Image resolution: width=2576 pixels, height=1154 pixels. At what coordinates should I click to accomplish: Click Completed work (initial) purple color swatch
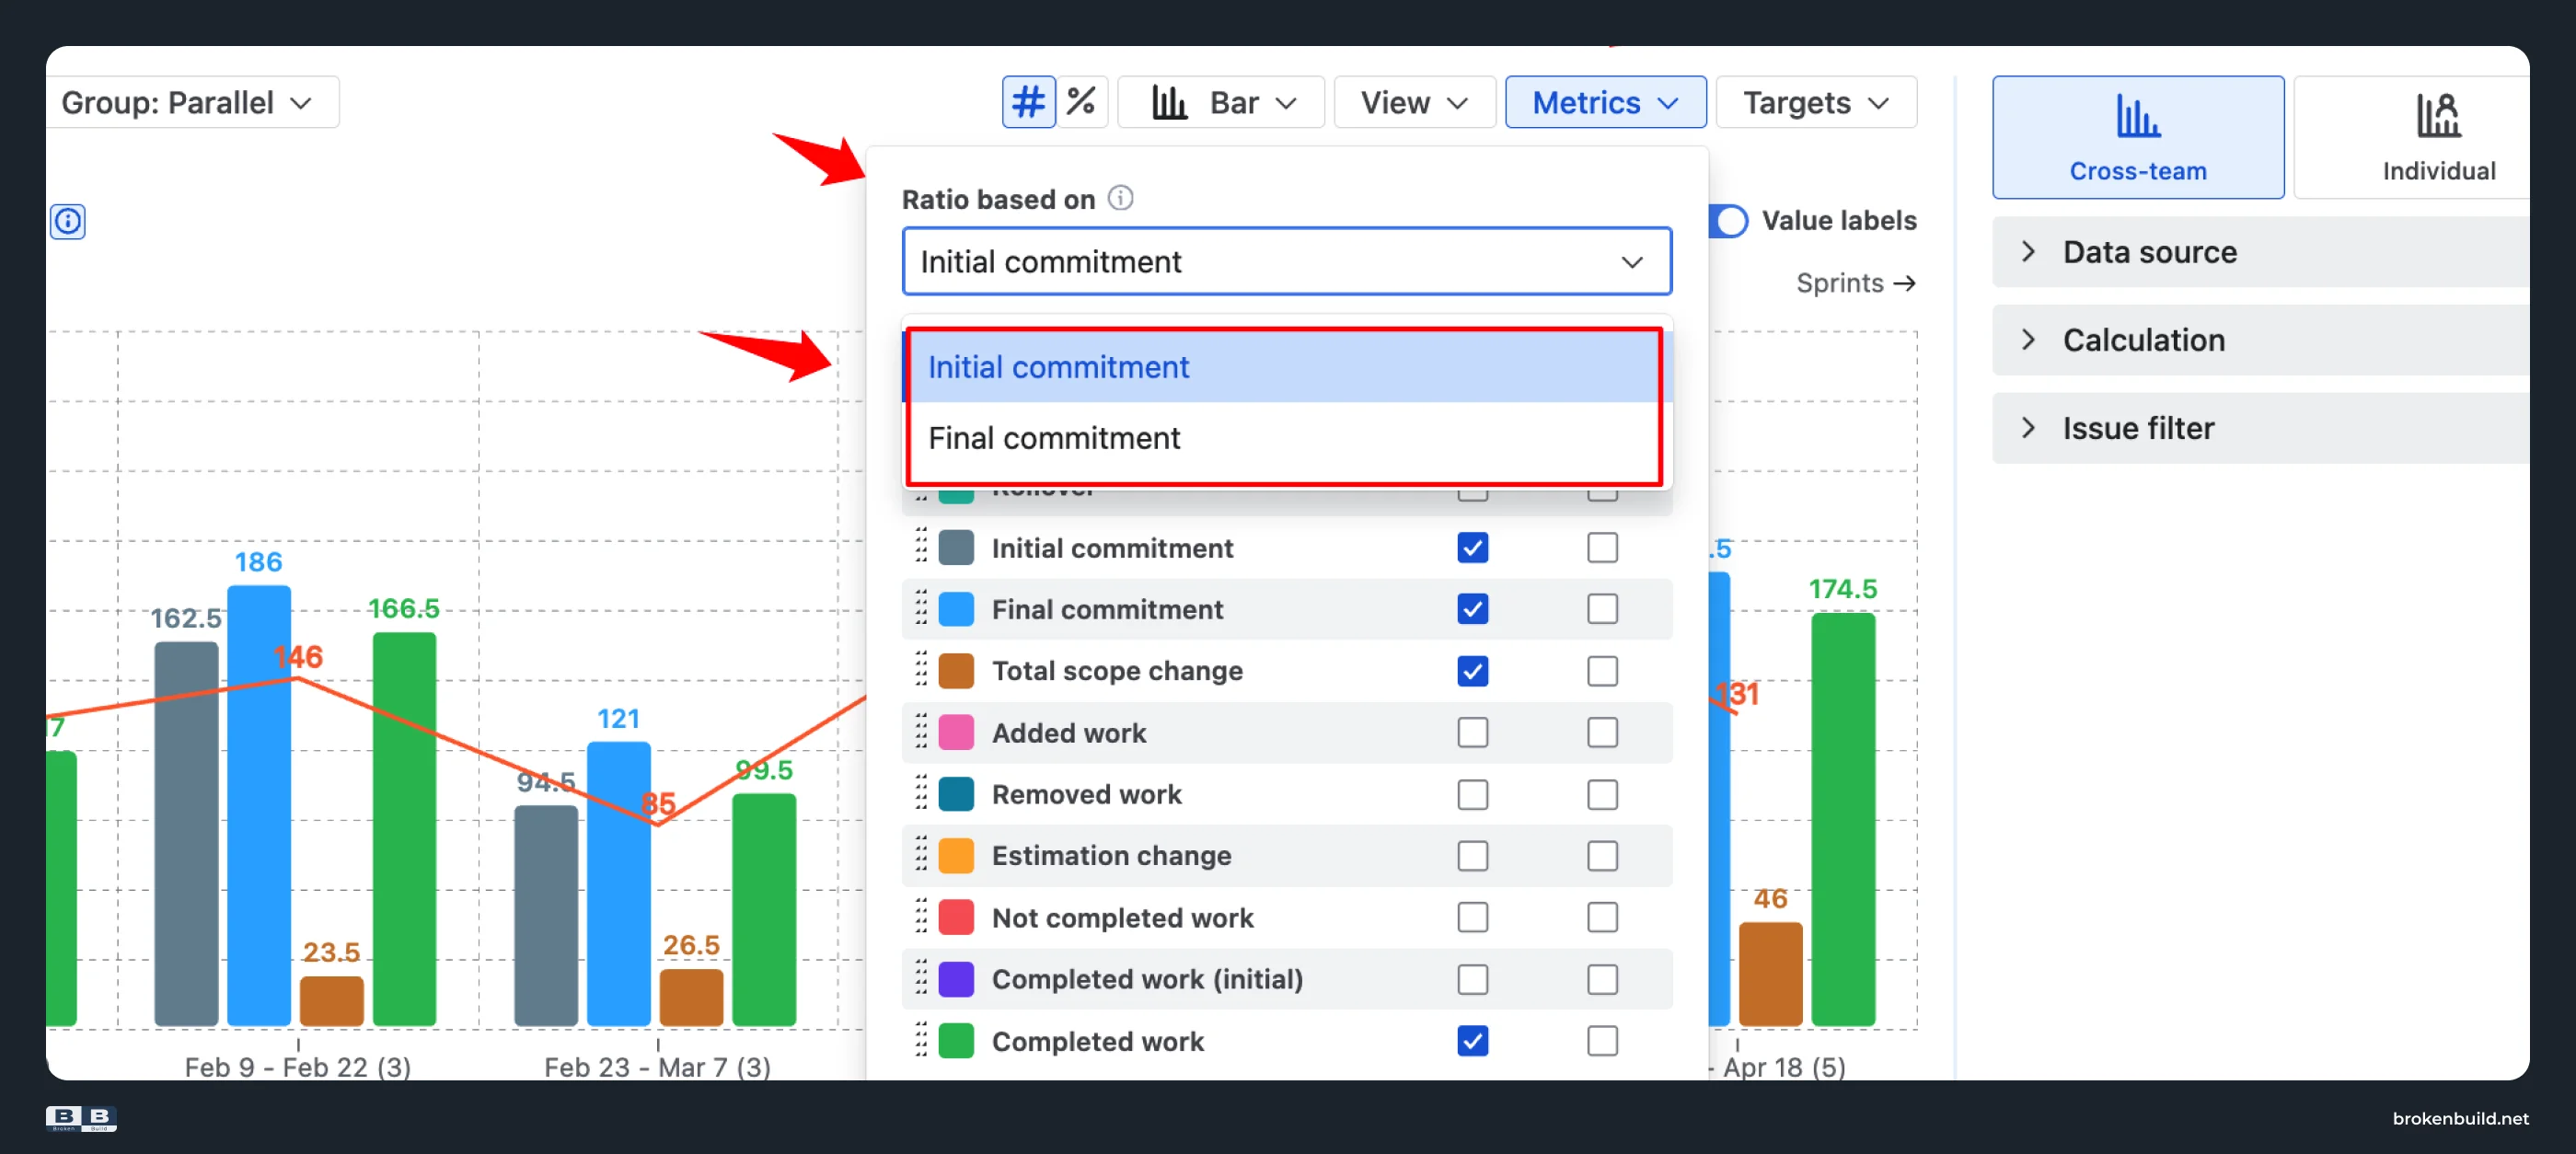click(956, 979)
